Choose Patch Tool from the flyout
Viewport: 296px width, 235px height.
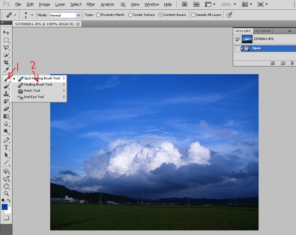pyautogui.click(x=32, y=90)
